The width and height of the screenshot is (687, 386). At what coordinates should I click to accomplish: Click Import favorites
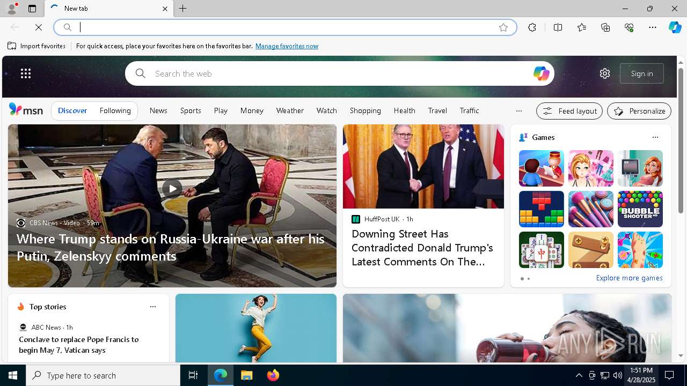[x=36, y=46]
